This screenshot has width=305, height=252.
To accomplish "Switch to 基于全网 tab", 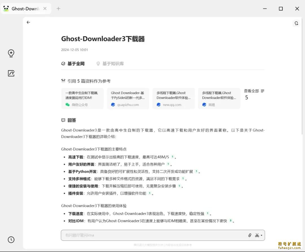I will [x=73, y=64].
